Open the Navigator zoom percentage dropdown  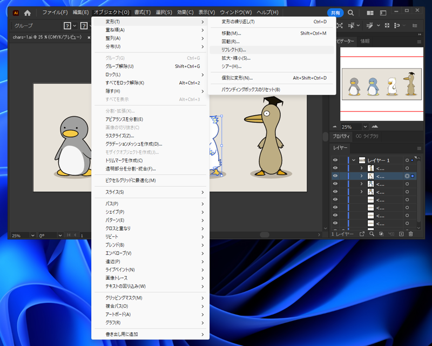click(x=365, y=127)
